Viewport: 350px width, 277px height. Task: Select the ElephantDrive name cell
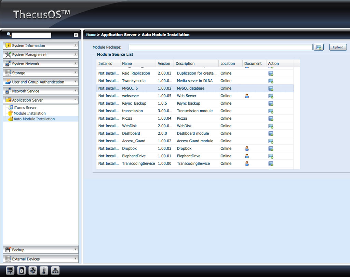point(134,156)
